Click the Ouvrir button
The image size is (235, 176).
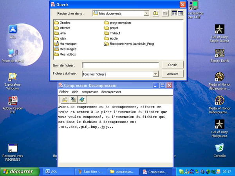click(x=172, y=65)
